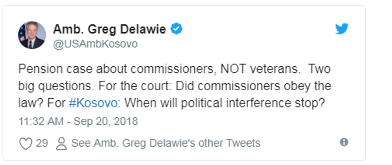Follow the #Kosovo hashtag link
The width and height of the screenshot is (392, 165).
click(93, 103)
